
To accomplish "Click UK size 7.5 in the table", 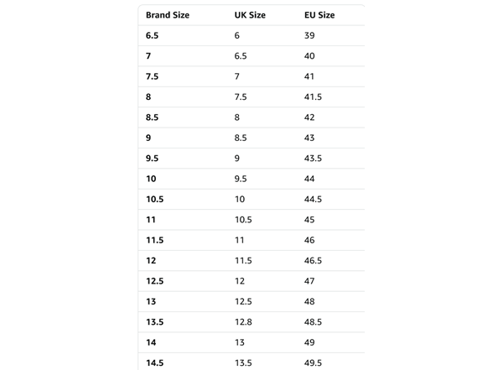I will click(241, 97).
